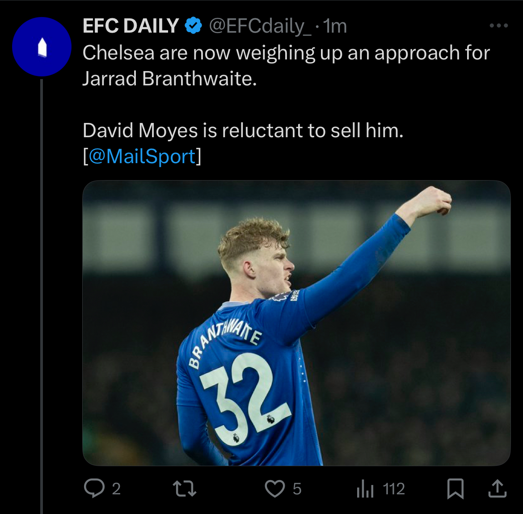The width and height of the screenshot is (523, 514).
Task: Repost this tweet with the arrows icon
Action: click(185, 489)
